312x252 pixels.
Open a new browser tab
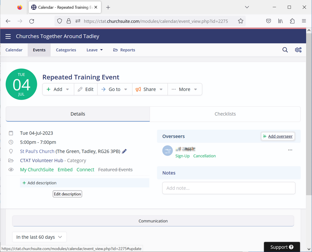[x=108, y=7]
